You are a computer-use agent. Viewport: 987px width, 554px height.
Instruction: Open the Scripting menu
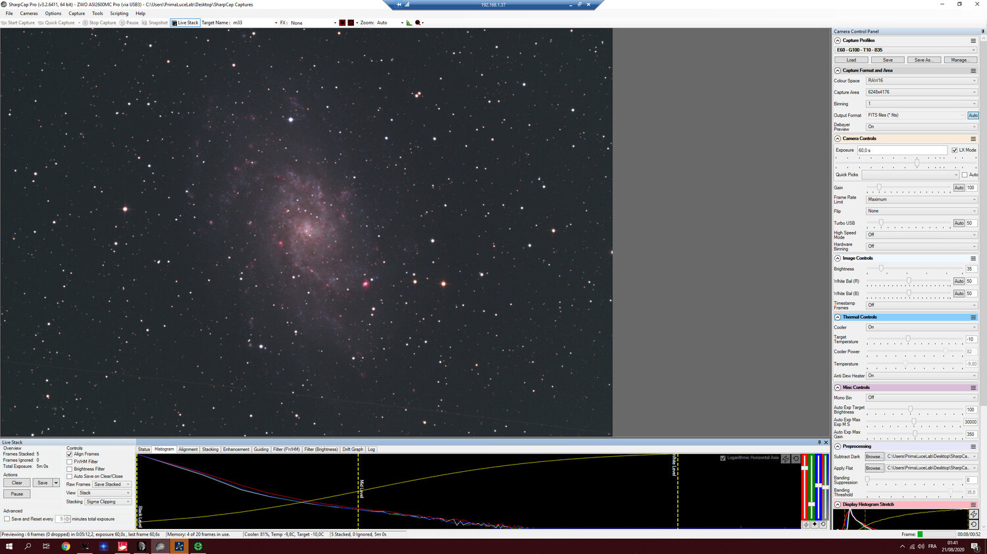[119, 13]
